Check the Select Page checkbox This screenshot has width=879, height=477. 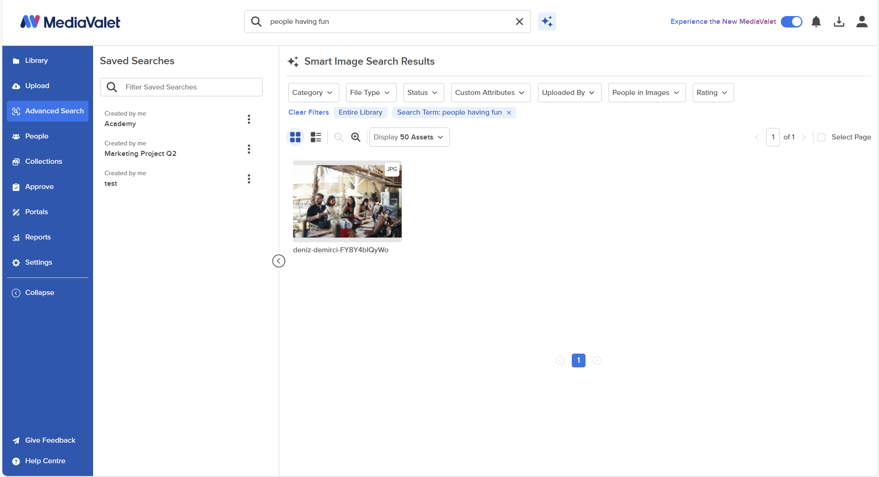pos(822,138)
